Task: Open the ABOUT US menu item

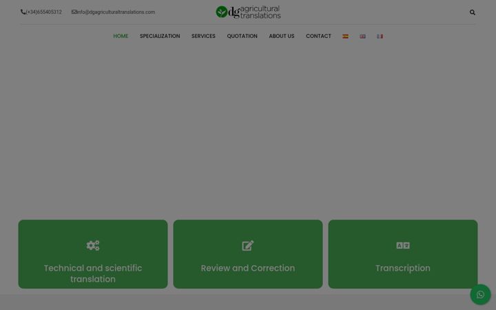Action: click(x=282, y=36)
